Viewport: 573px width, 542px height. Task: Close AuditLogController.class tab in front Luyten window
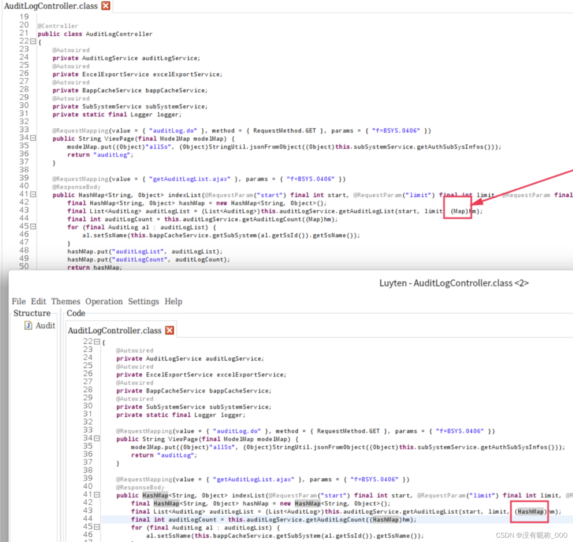tap(169, 330)
